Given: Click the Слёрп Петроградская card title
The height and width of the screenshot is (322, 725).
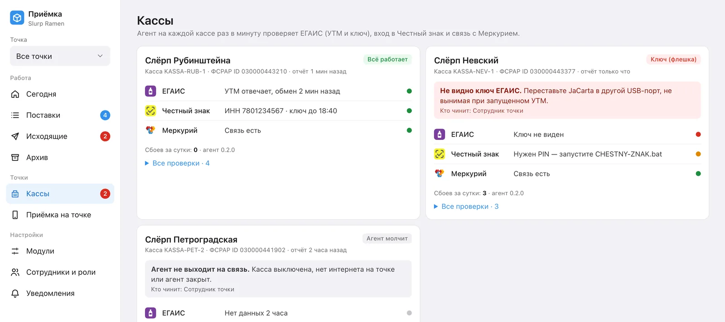Looking at the screenshot, I should coord(191,240).
